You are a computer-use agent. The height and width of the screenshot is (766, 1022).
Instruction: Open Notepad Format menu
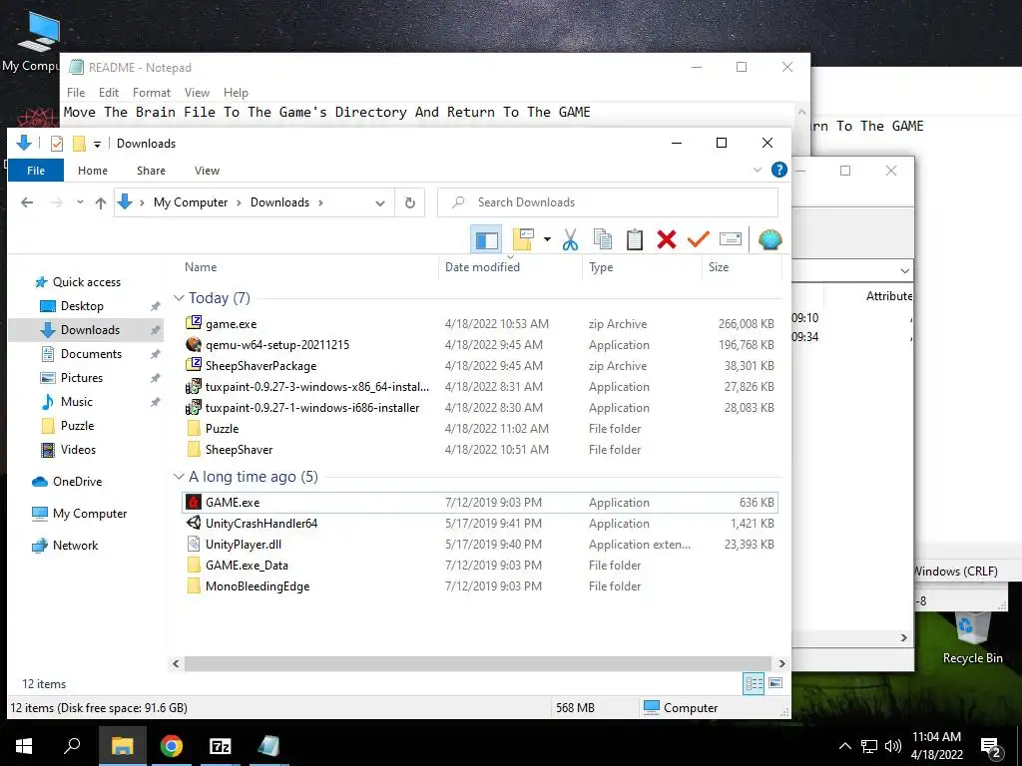(152, 93)
